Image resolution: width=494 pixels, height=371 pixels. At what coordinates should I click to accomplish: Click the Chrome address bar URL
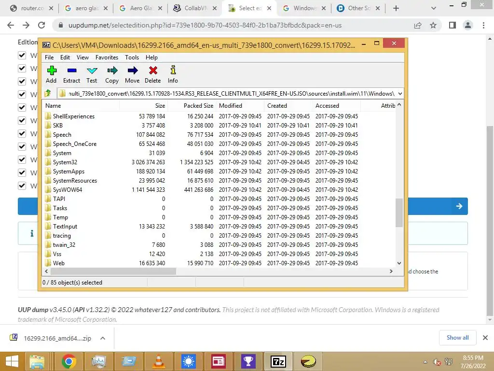point(205,25)
